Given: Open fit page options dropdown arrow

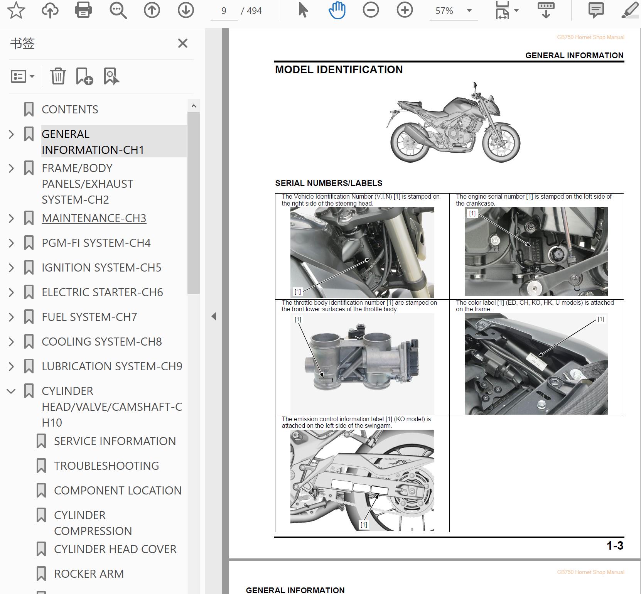Looking at the screenshot, I should pyautogui.click(x=516, y=10).
